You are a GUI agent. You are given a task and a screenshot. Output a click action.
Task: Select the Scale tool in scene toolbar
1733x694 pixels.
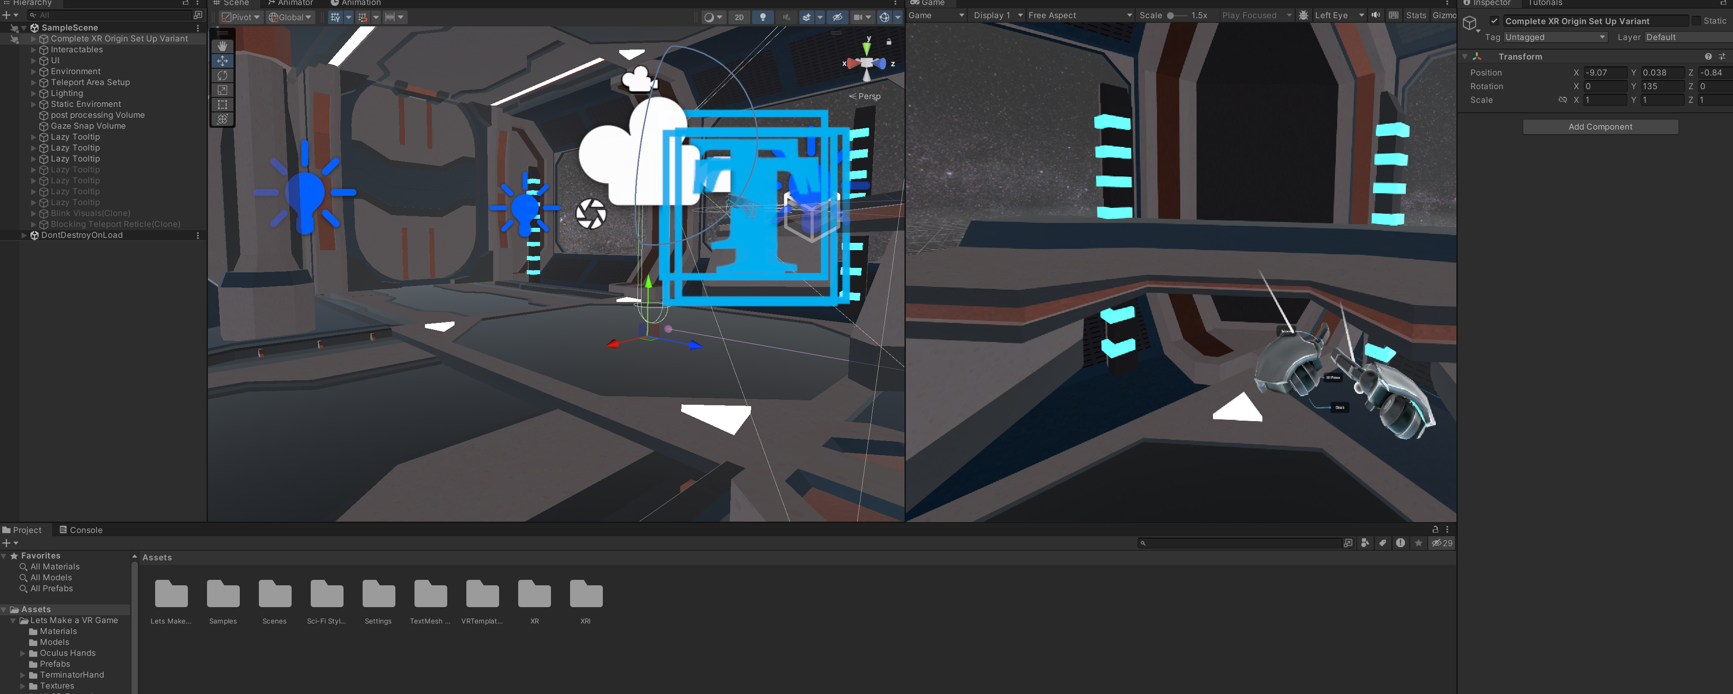coord(222,90)
